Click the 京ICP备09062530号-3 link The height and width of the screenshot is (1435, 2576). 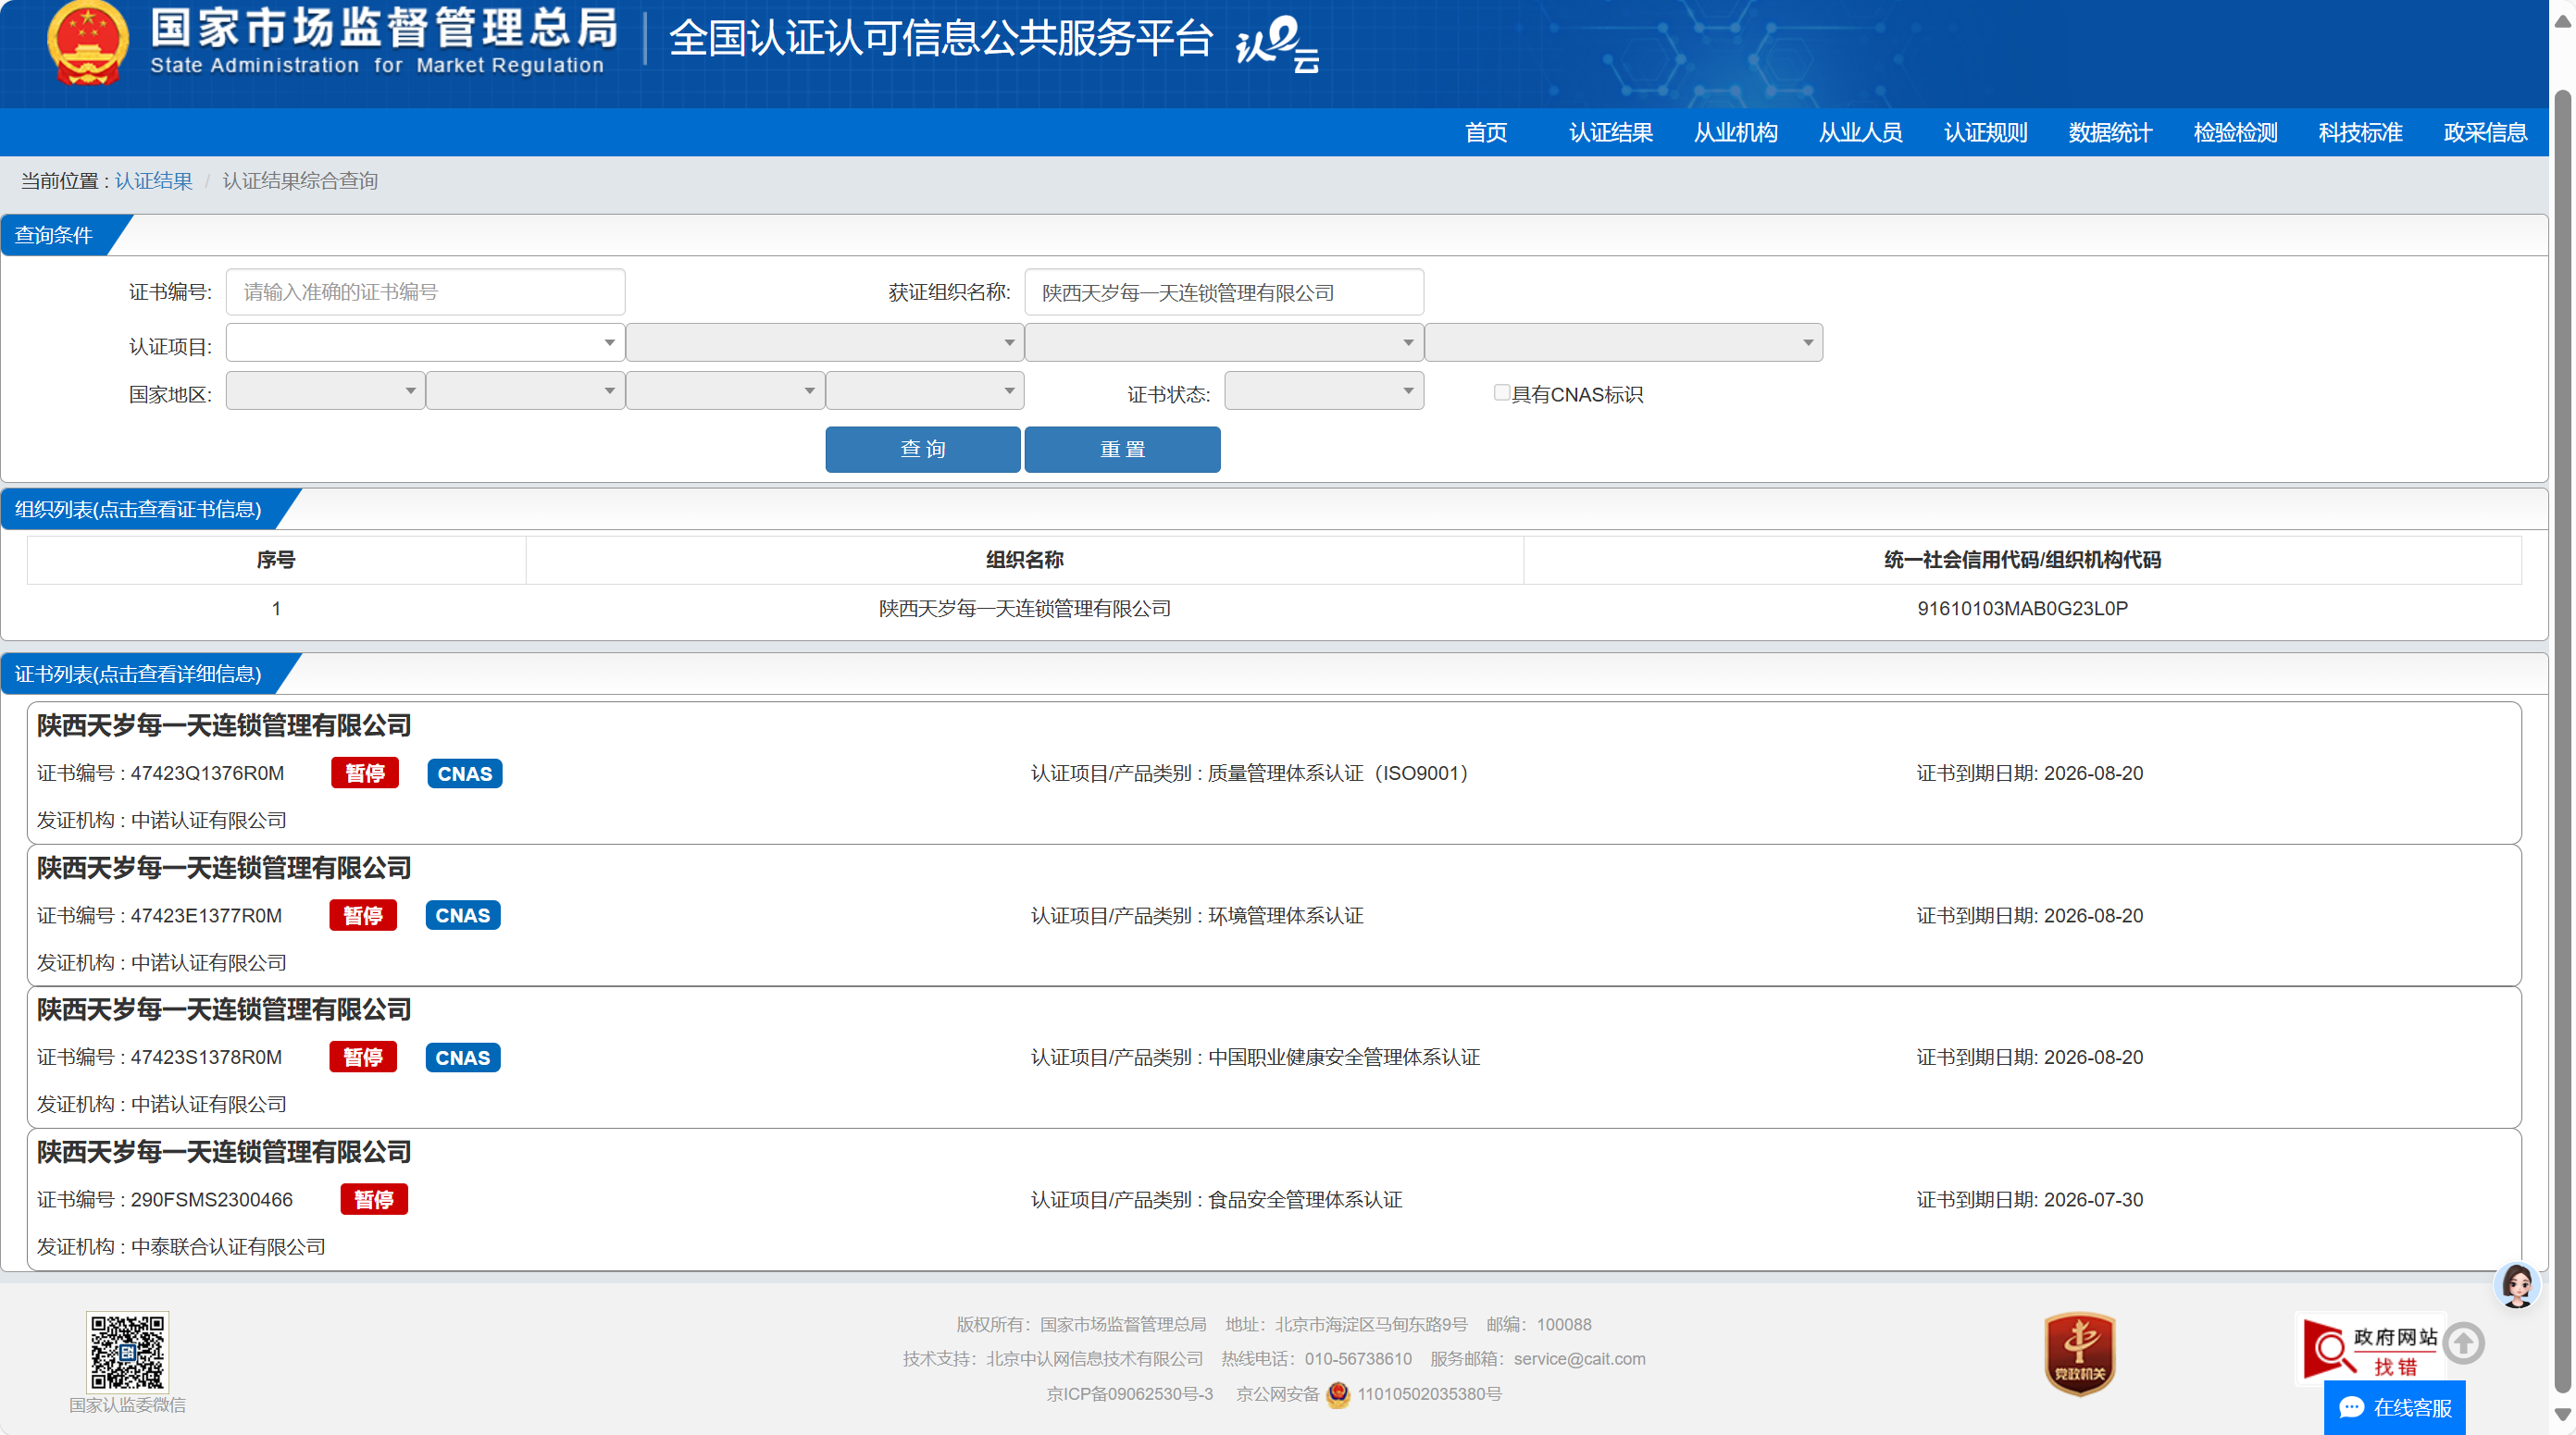[x=1130, y=1393]
